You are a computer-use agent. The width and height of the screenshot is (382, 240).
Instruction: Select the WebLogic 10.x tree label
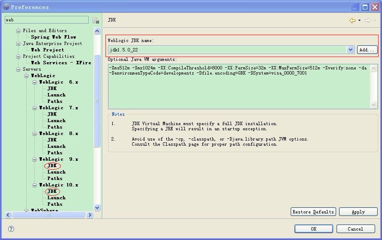pos(59,185)
